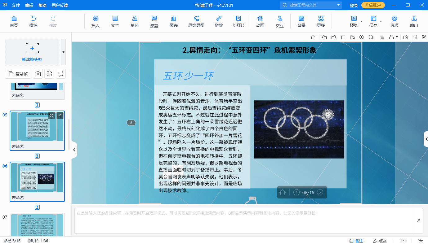Click the 复制帧 copy frame button
The image size is (428, 244).
(18, 74)
